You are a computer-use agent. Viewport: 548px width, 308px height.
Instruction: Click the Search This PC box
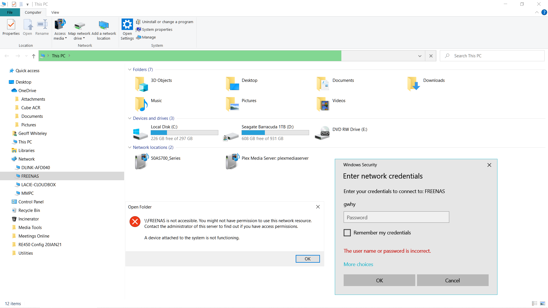pos(492,56)
